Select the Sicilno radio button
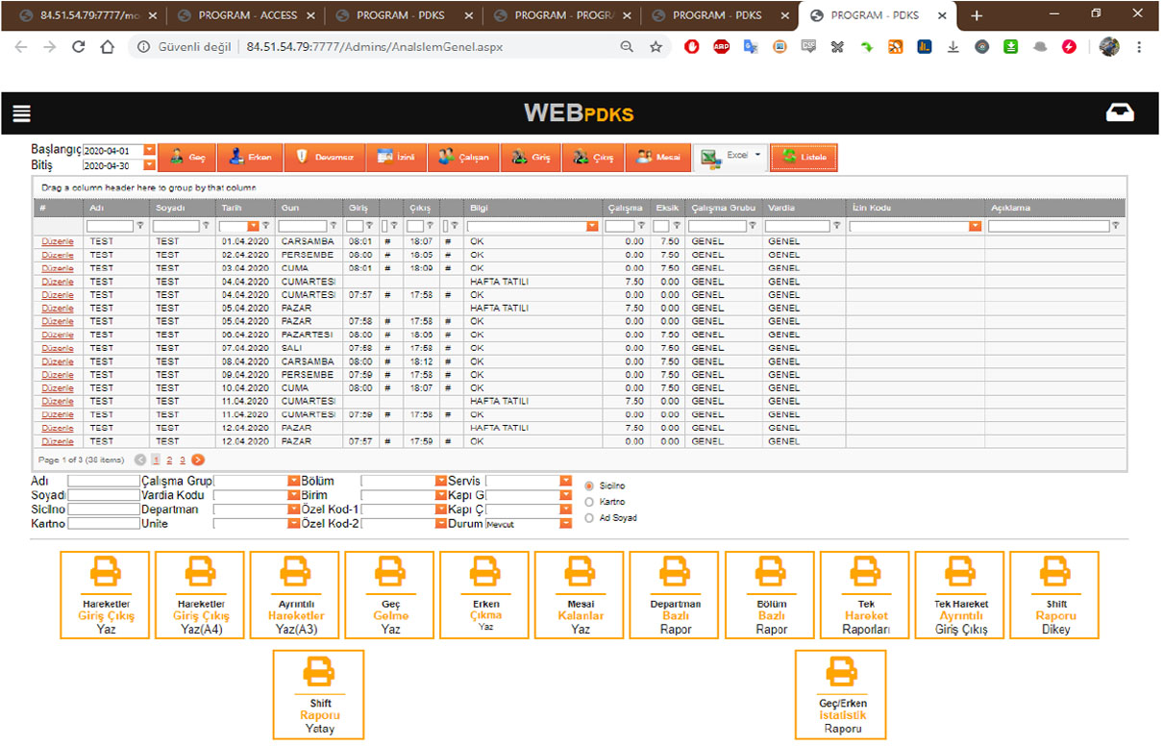This screenshot has width=1163, height=746. pos(589,486)
